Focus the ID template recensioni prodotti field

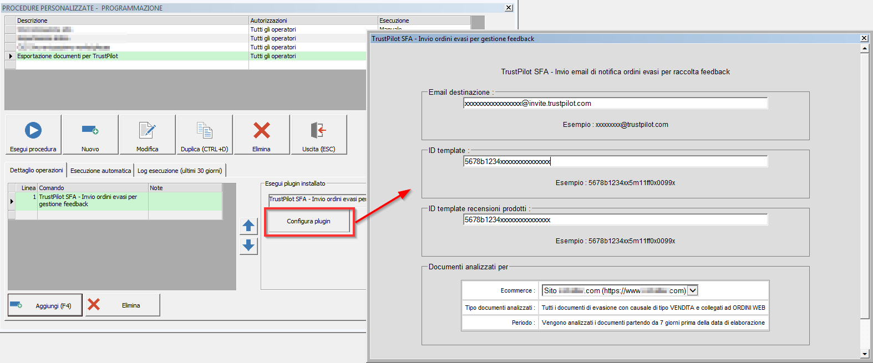point(615,220)
